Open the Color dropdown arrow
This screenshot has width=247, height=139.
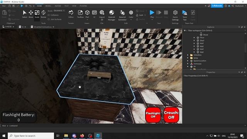pos(131,20)
